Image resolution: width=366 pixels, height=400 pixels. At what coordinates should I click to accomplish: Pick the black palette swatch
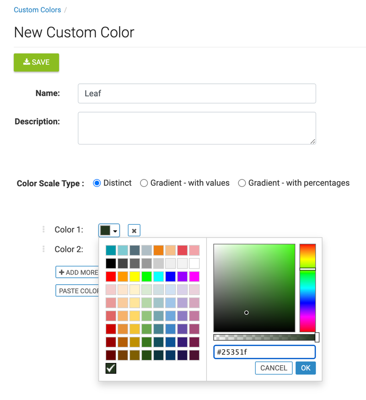point(111,264)
